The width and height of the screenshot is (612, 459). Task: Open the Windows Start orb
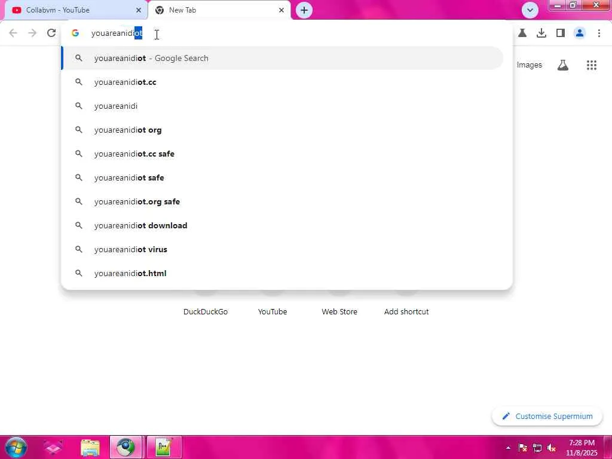coord(16,447)
